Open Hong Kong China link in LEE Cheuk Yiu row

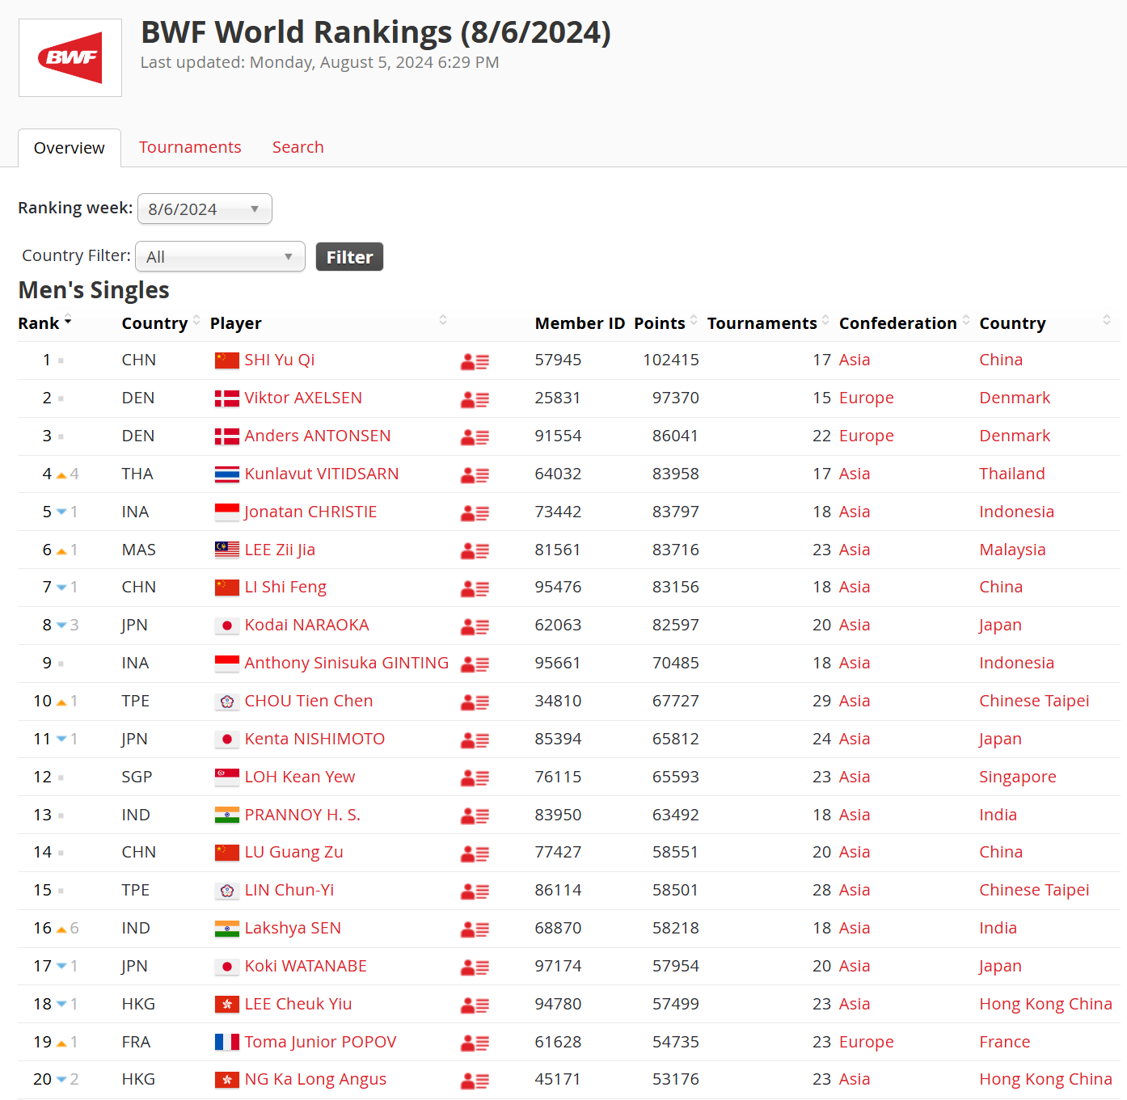[1045, 1004]
